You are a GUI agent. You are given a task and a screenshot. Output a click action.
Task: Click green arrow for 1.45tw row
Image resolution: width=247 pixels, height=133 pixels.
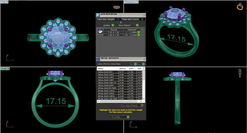[139, 32]
